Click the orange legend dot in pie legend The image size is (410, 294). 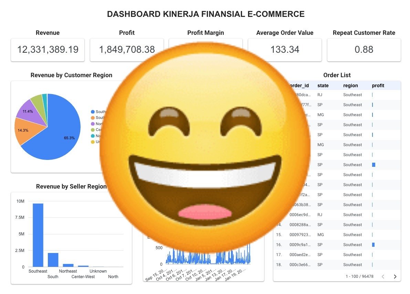pos(93,118)
